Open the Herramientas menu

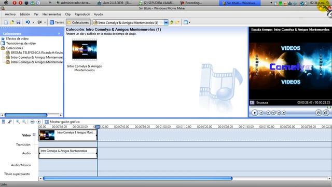[52, 14]
